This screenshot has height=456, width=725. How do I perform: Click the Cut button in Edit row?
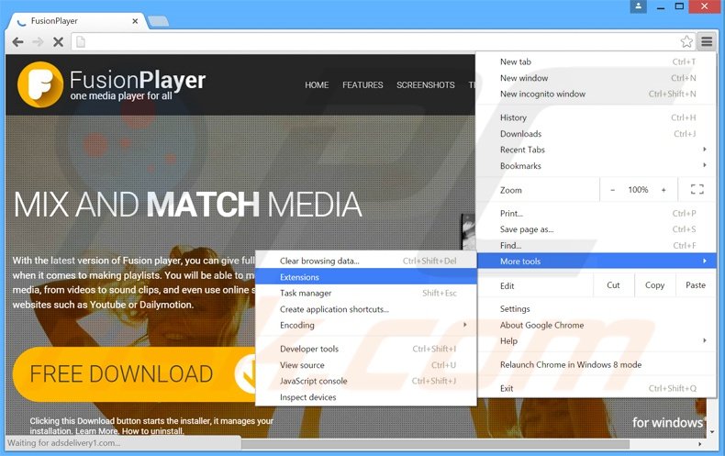pos(613,285)
